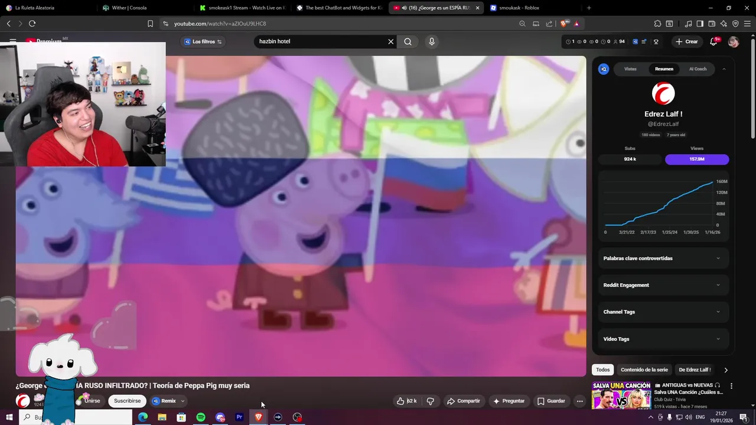Open the zoom-out magnifier in address bar
Screen dimensions: 756x425
coord(522,24)
